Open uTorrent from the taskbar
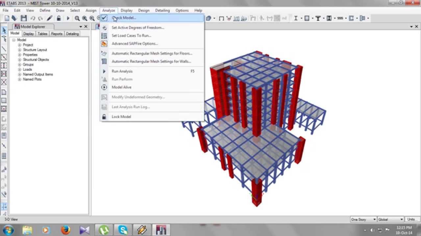Image resolution: width=421 pixels, height=236 pixels. click(x=104, y=230)
